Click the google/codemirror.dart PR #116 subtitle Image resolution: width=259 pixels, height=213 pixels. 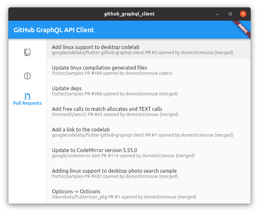click(x=123, y=156)
